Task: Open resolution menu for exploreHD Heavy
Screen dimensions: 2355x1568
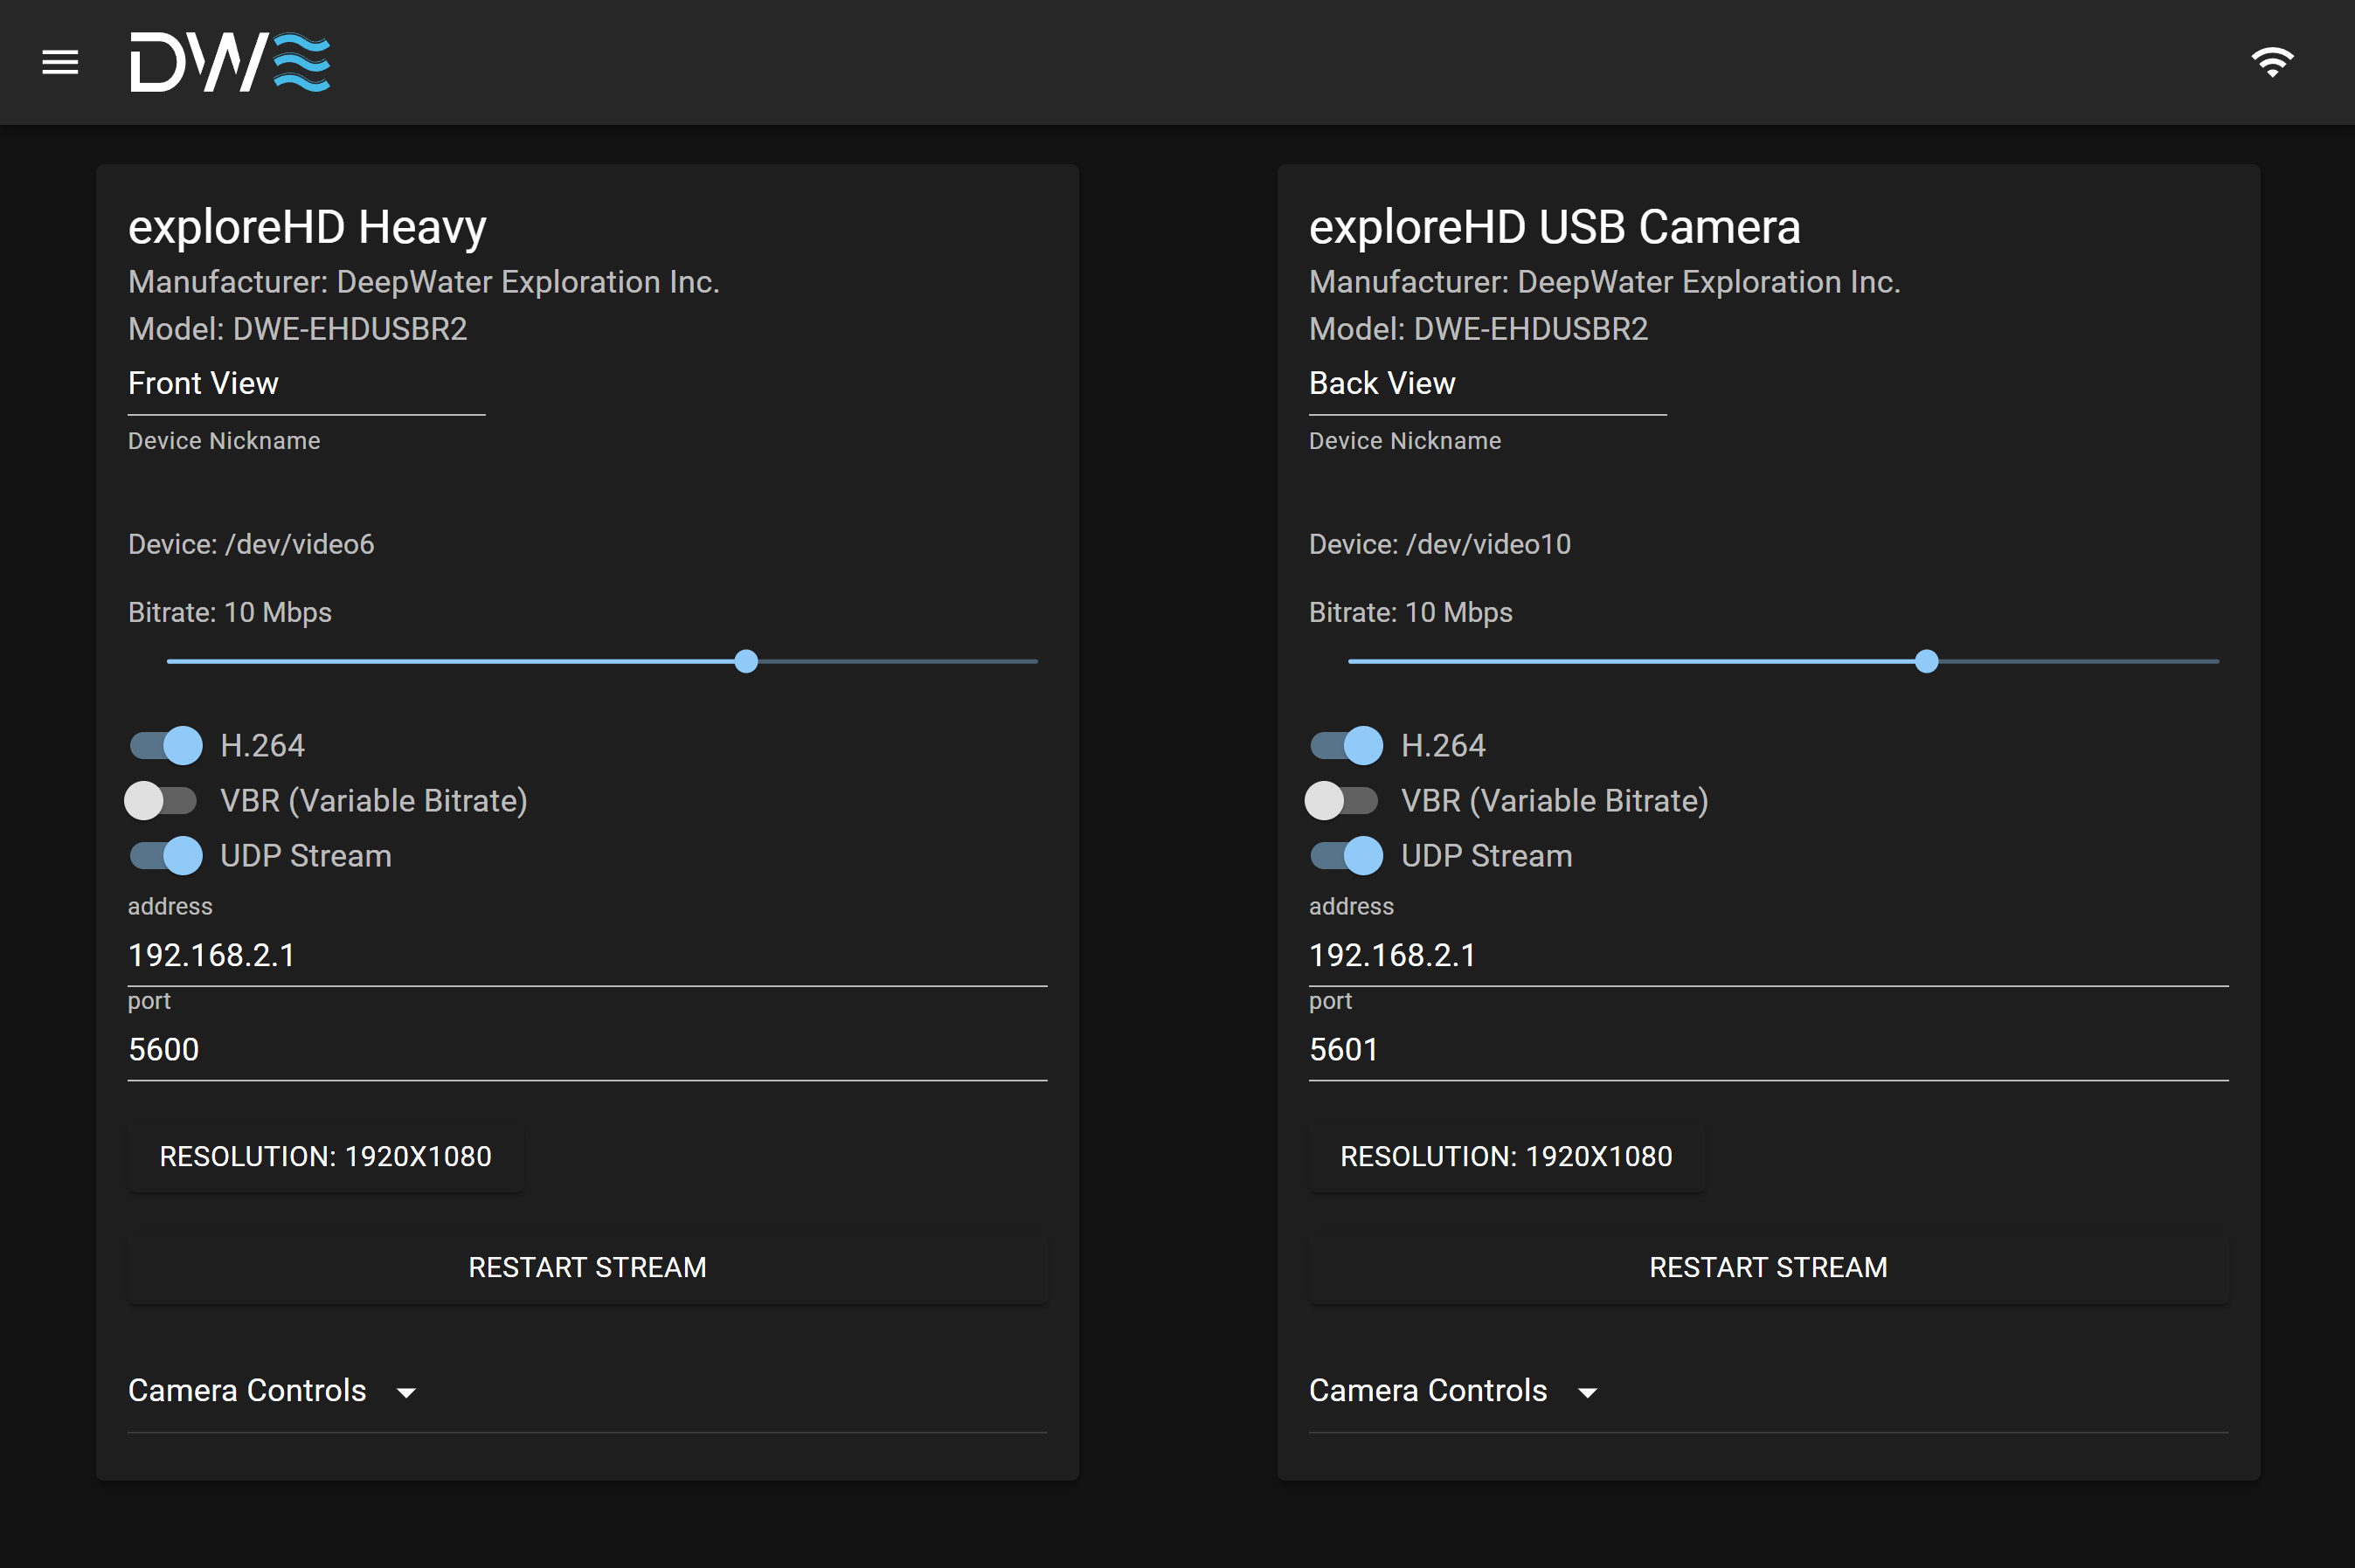Action: [325, 1156]
